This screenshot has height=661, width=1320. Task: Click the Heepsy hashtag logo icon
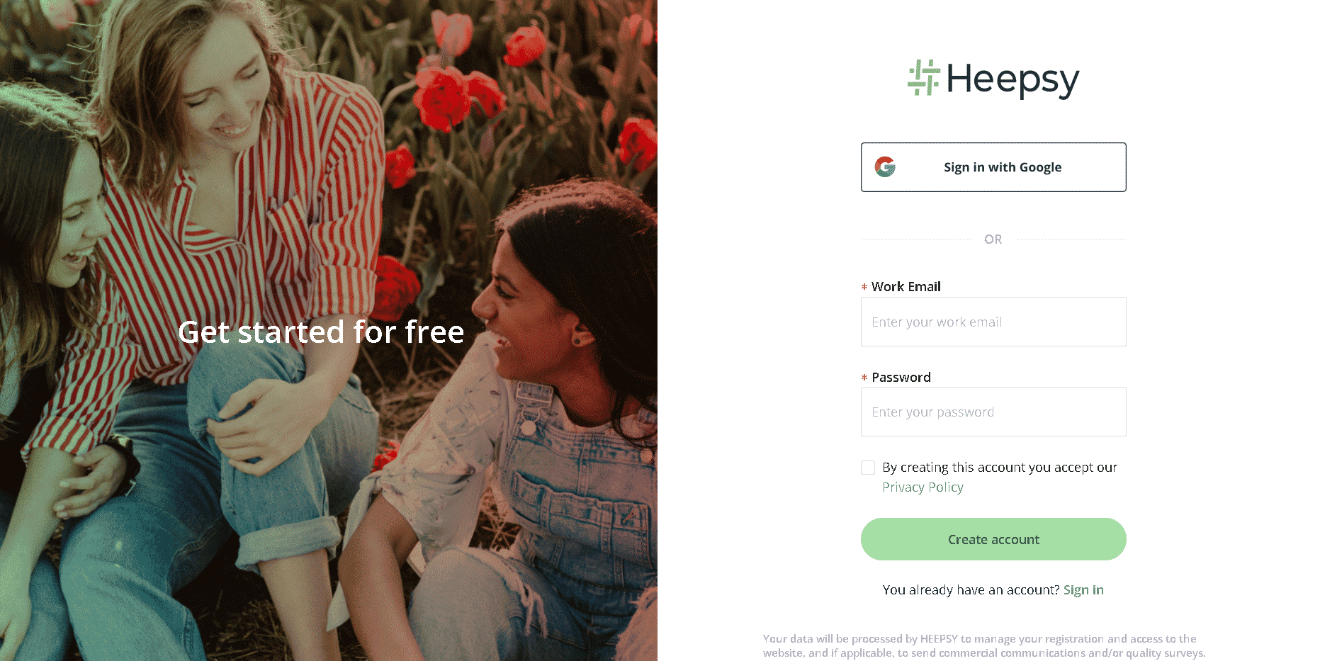(x=923, y=78)
